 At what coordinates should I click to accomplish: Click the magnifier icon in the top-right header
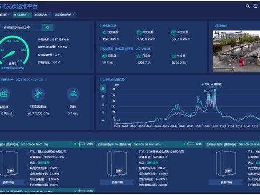click(247, 6)
